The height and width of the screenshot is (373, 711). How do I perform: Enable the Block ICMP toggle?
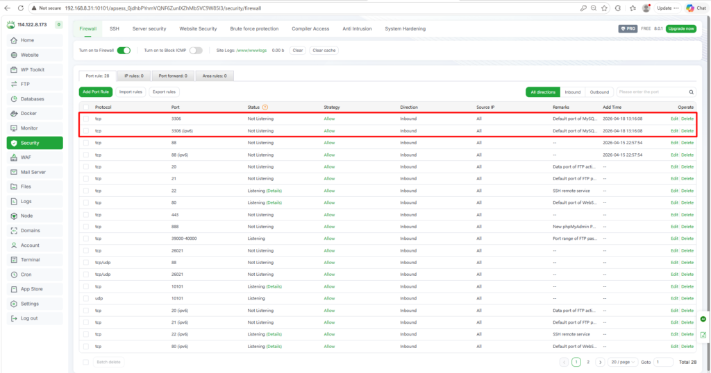196,51
